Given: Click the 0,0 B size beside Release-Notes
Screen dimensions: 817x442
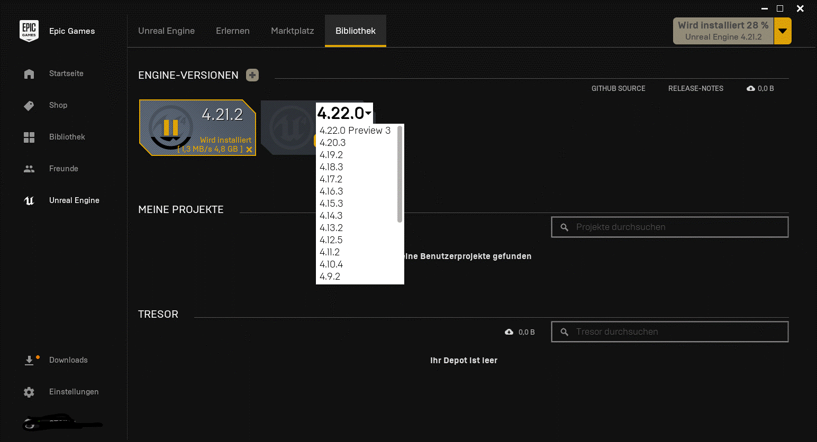Looking at the screenshot, I should [766, 88].
